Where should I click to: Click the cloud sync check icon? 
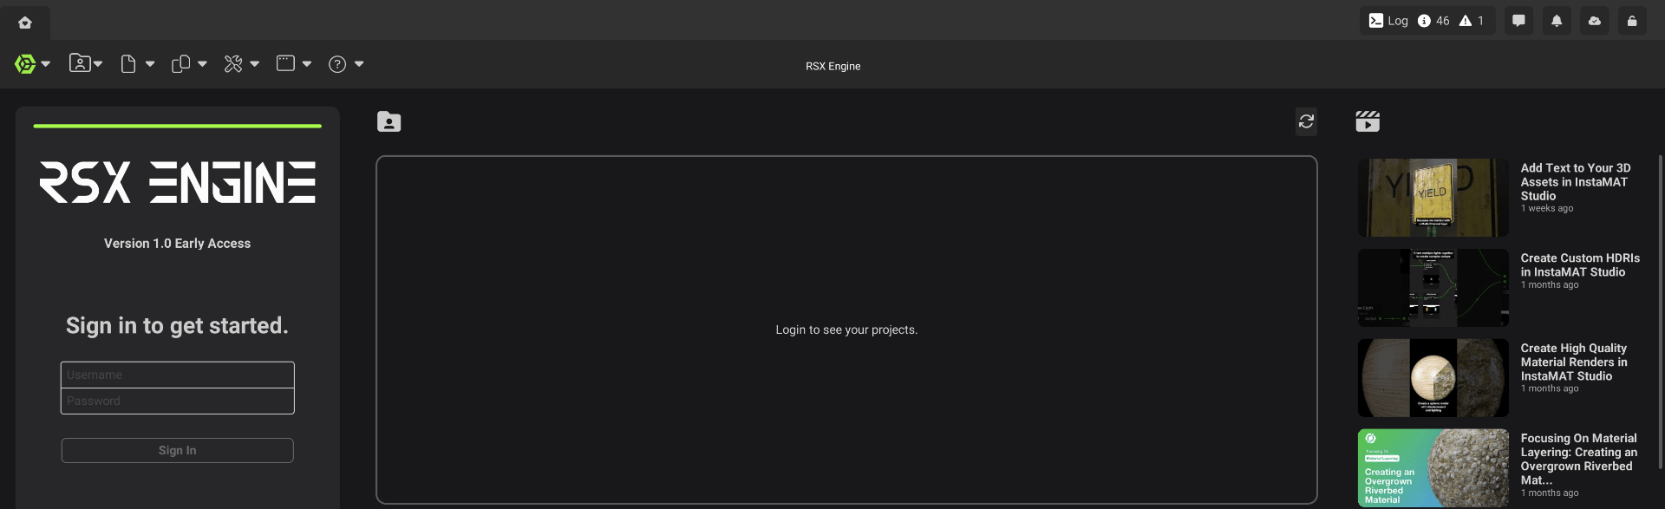tap(1595, 21)
